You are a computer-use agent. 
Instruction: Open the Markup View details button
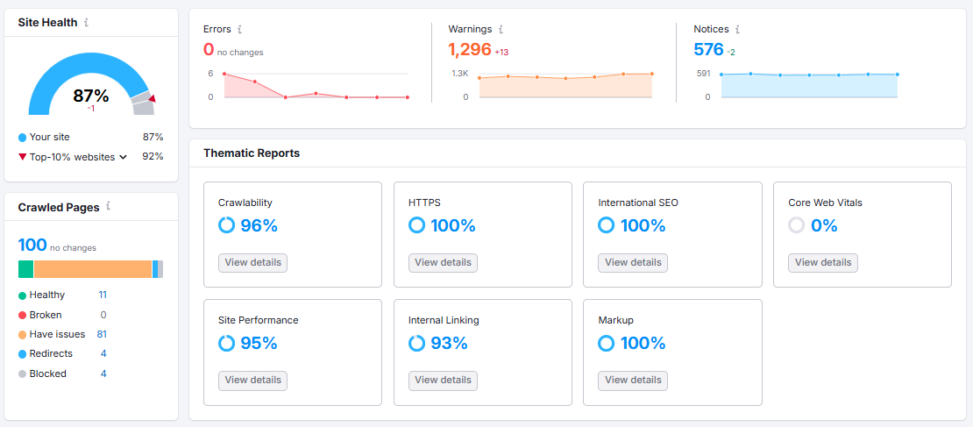coord(633,381)
